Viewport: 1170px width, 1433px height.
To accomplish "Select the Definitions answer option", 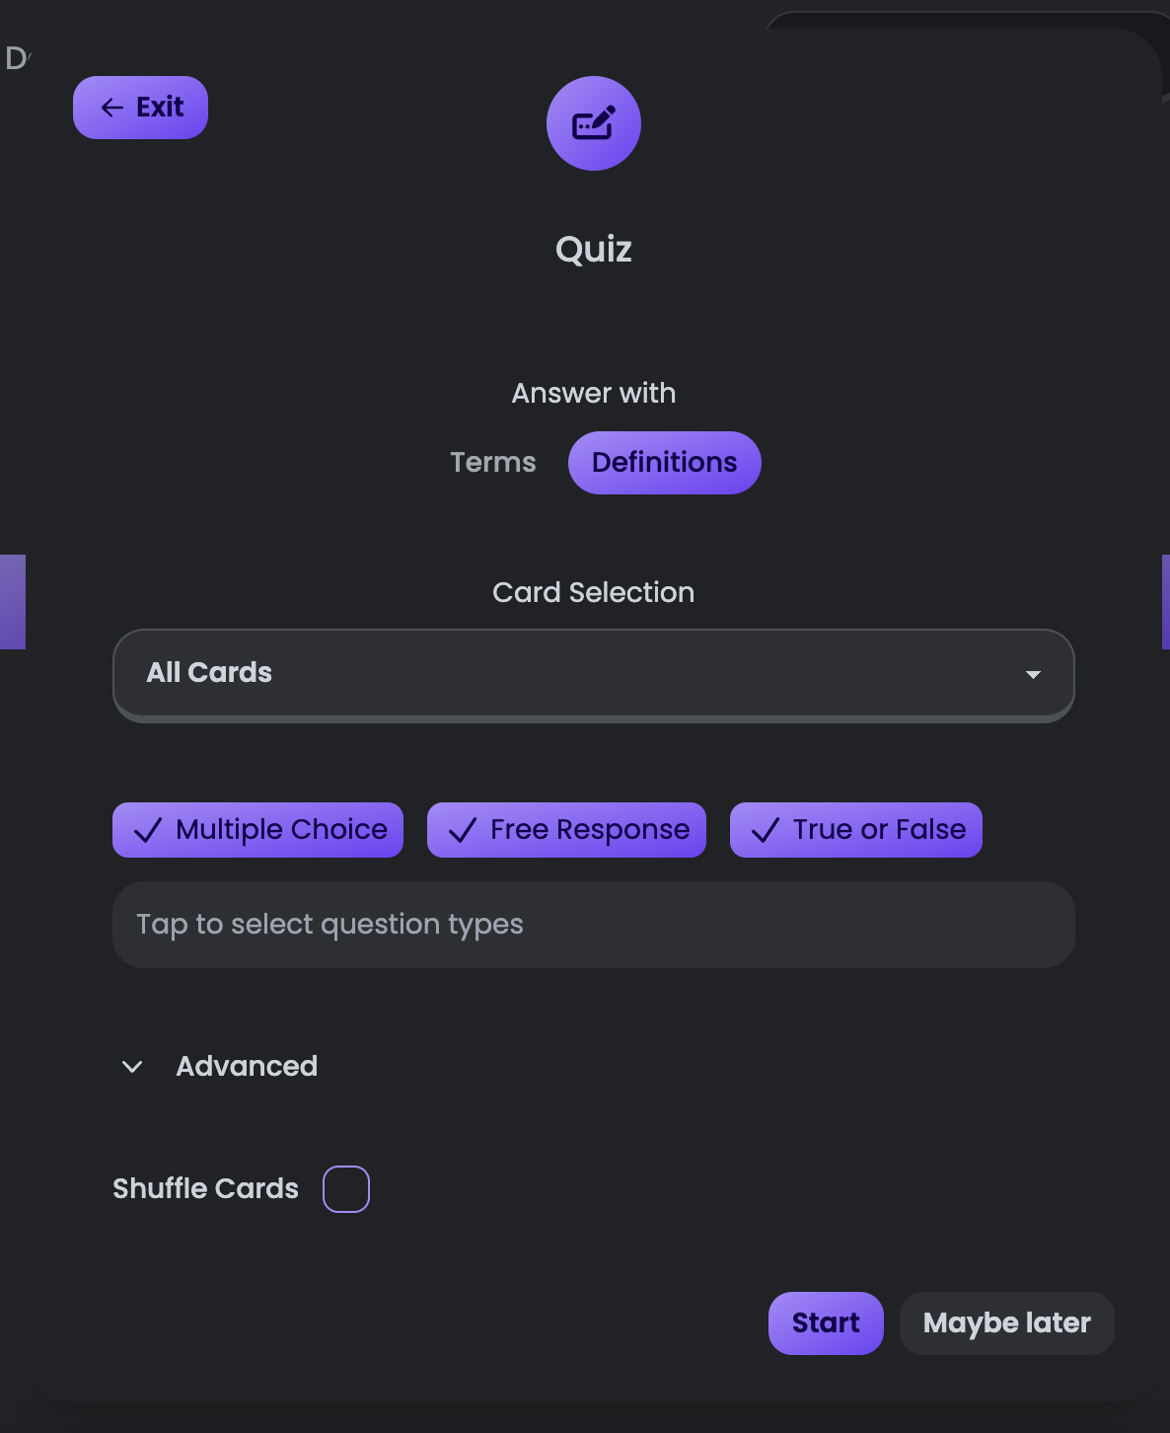I will (x=664, y=462).
